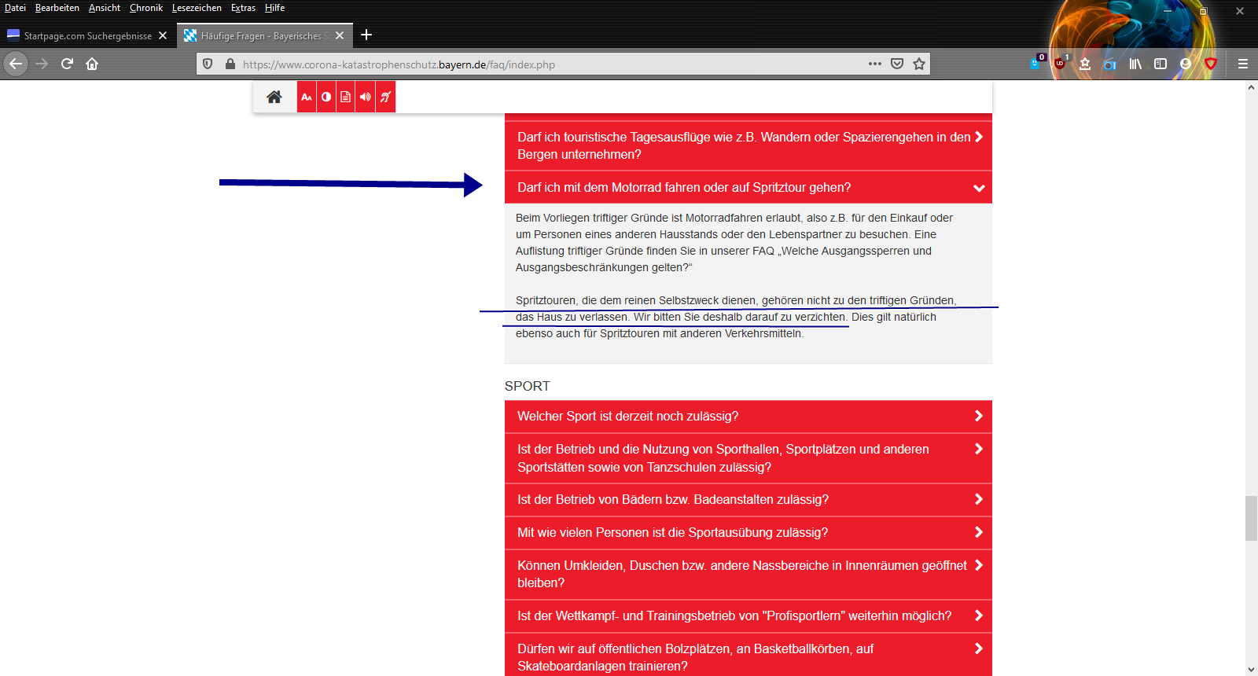
Task: Click the hearing-impaired accessibility icon
Action: (385, 97)
